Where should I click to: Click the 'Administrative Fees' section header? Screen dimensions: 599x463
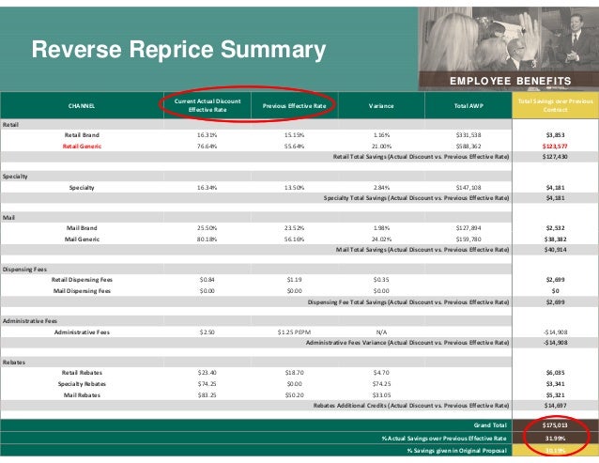click(x=30, y=321)
